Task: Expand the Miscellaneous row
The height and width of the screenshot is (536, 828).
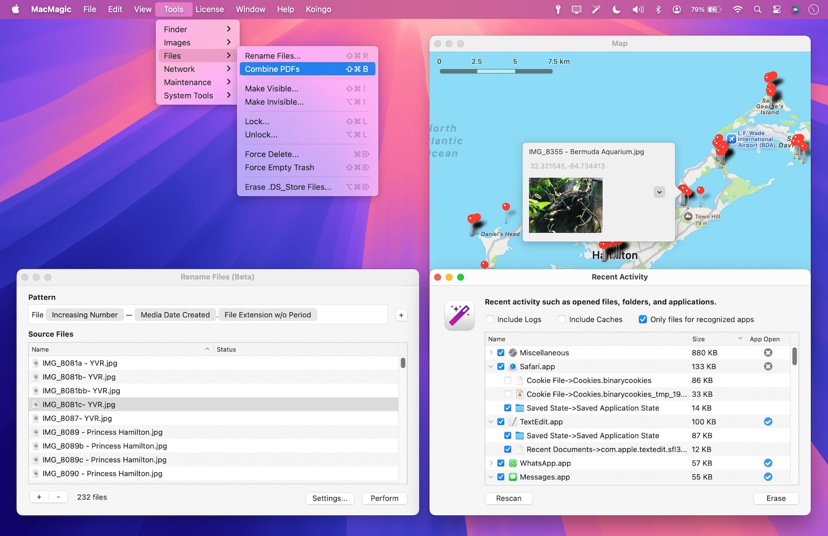Action: click(x=491, y=352)
